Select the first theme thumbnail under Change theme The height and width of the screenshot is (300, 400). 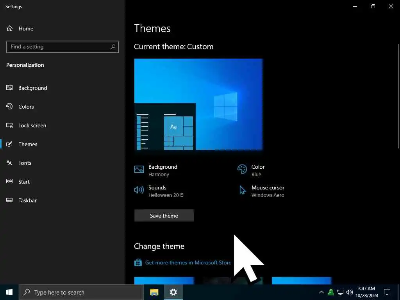click(164, 280)
